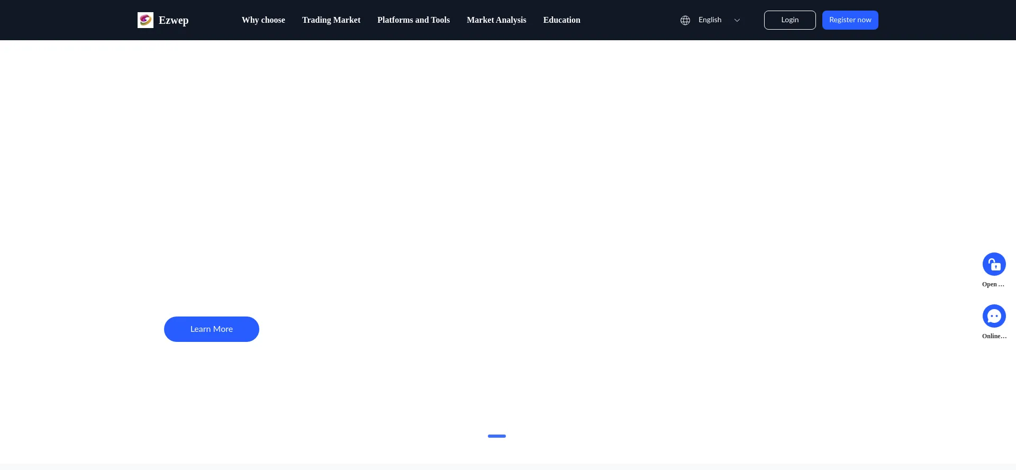
Task: Open the online chat bubble icon
Action: tap(994, 316)
